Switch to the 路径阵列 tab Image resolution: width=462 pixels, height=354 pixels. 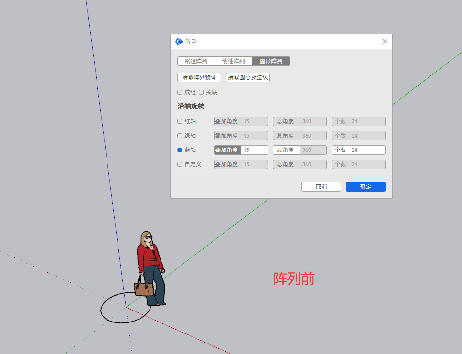click(x=196, y=61)
